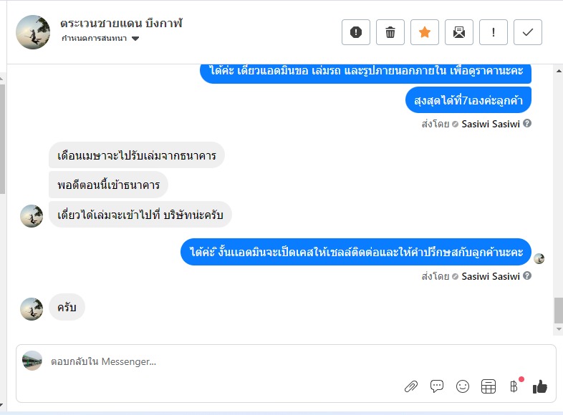This screenshot has width=563, height=415.
Task: Attach a file with paperclip icon
Action: coord(411,386)
